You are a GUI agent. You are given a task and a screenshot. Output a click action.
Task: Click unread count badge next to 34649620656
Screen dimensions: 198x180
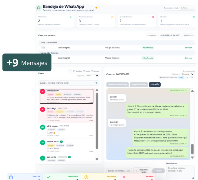click(x=61, y=142)
